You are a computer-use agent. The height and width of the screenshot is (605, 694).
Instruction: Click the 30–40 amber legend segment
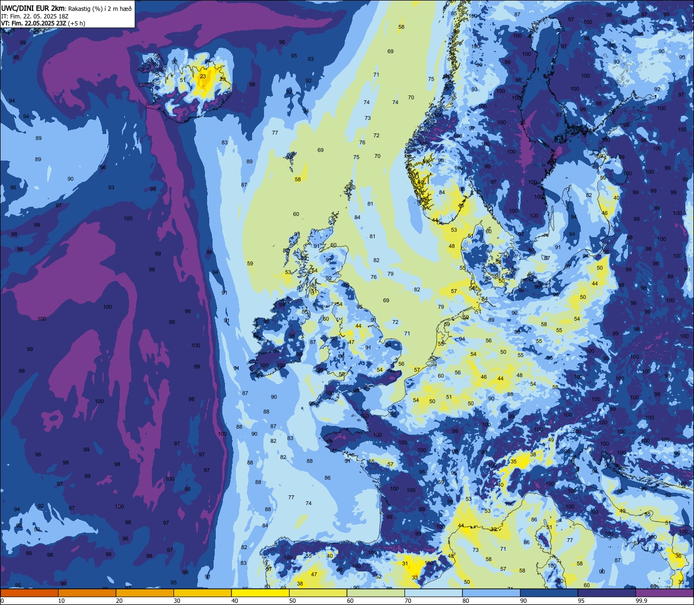(x=202, y=593)
